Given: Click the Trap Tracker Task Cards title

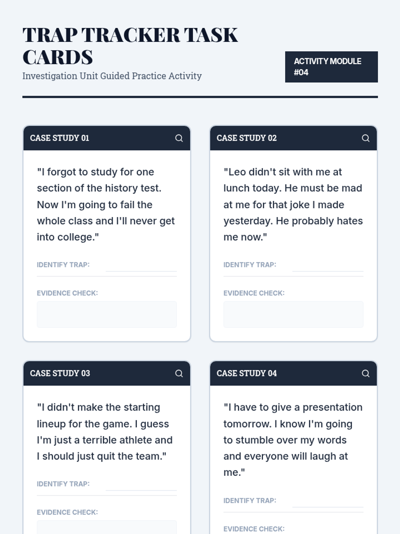Looking at the screenshot, I should tap(130, 46).
